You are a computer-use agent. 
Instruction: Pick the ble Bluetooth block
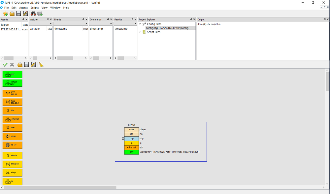(x=13, y=111)
